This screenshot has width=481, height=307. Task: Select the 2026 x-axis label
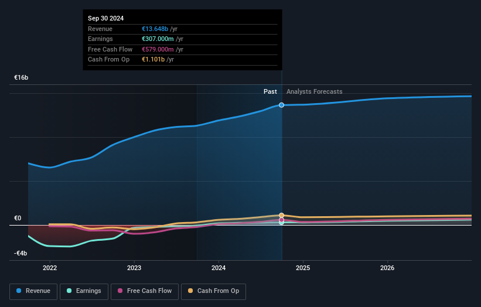click(x=387, y=268)
